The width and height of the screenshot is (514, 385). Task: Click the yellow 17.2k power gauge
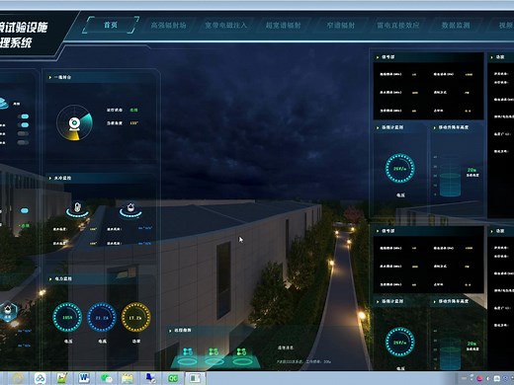[x=135, y=317]
